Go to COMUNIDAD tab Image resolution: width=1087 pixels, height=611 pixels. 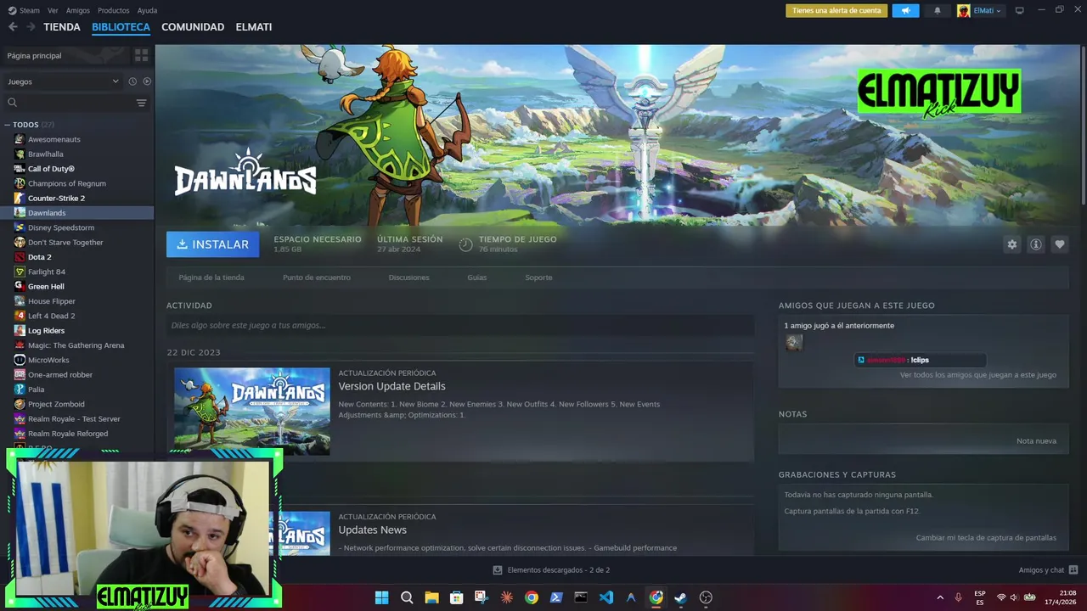click(x=193, y=27)
